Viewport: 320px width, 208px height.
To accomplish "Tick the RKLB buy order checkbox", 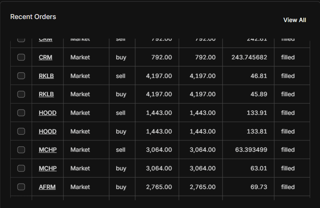I will (x=21, y=94).
